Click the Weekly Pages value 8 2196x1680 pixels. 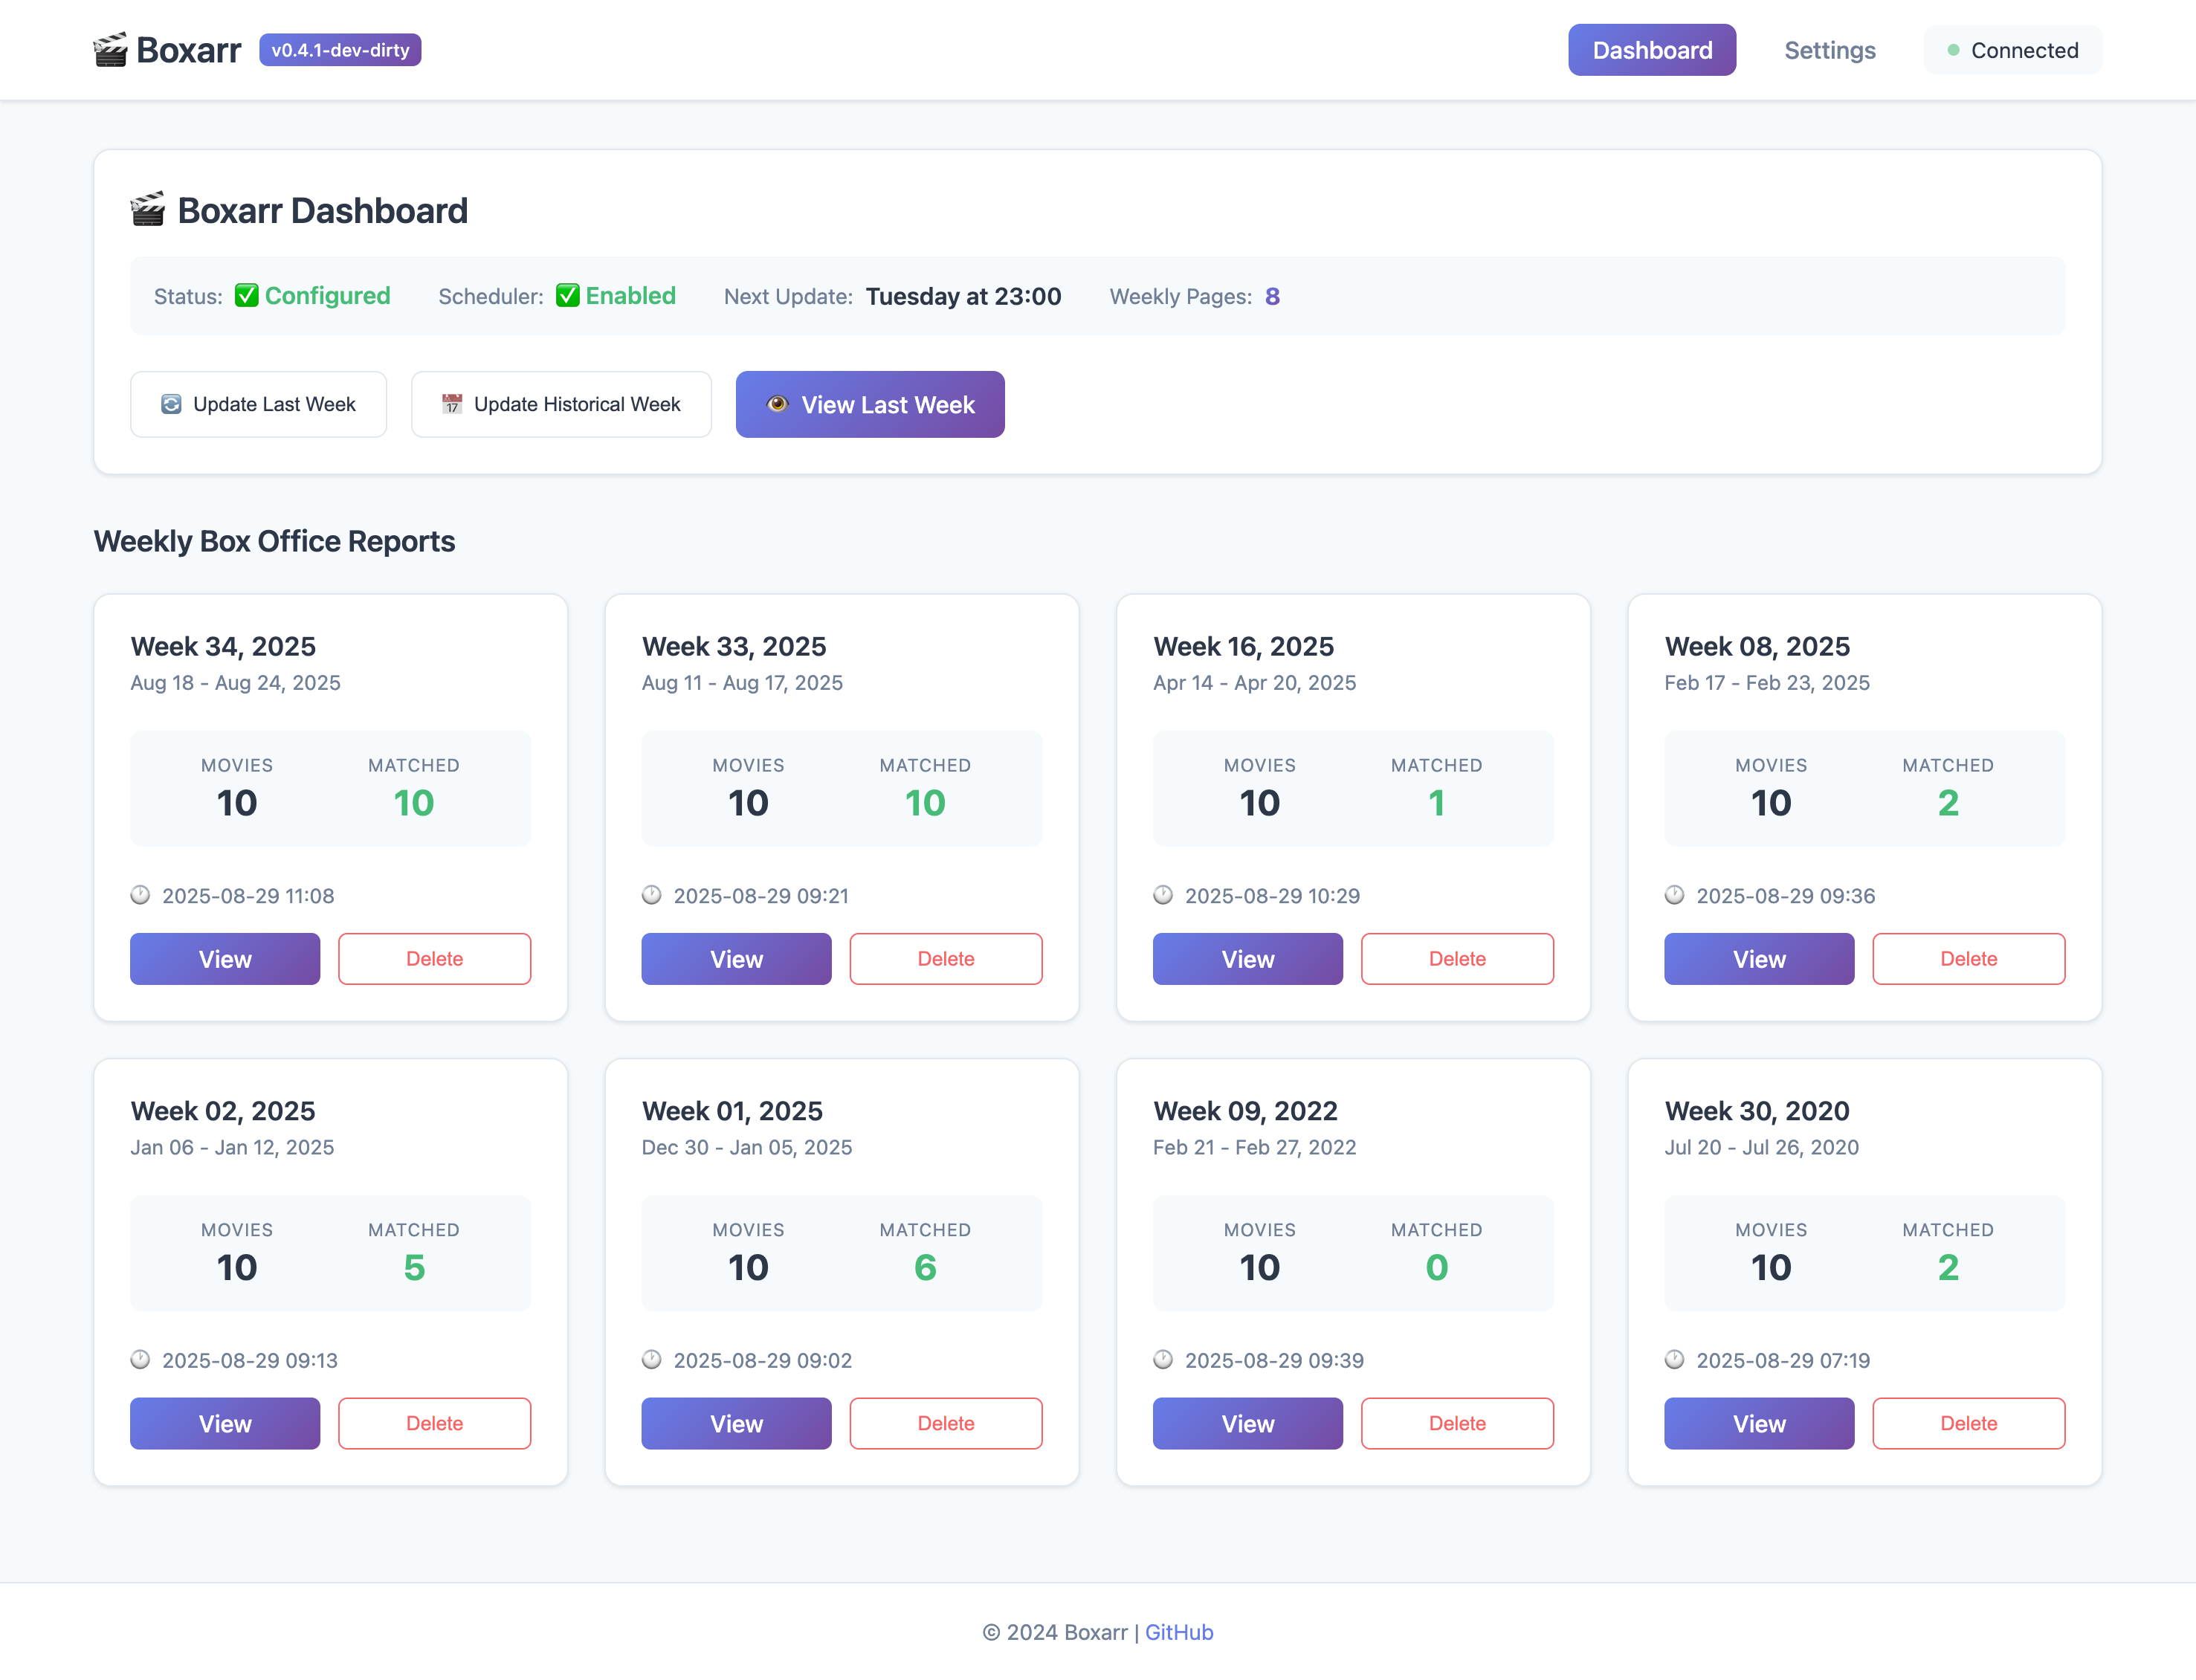(1272, 296)
